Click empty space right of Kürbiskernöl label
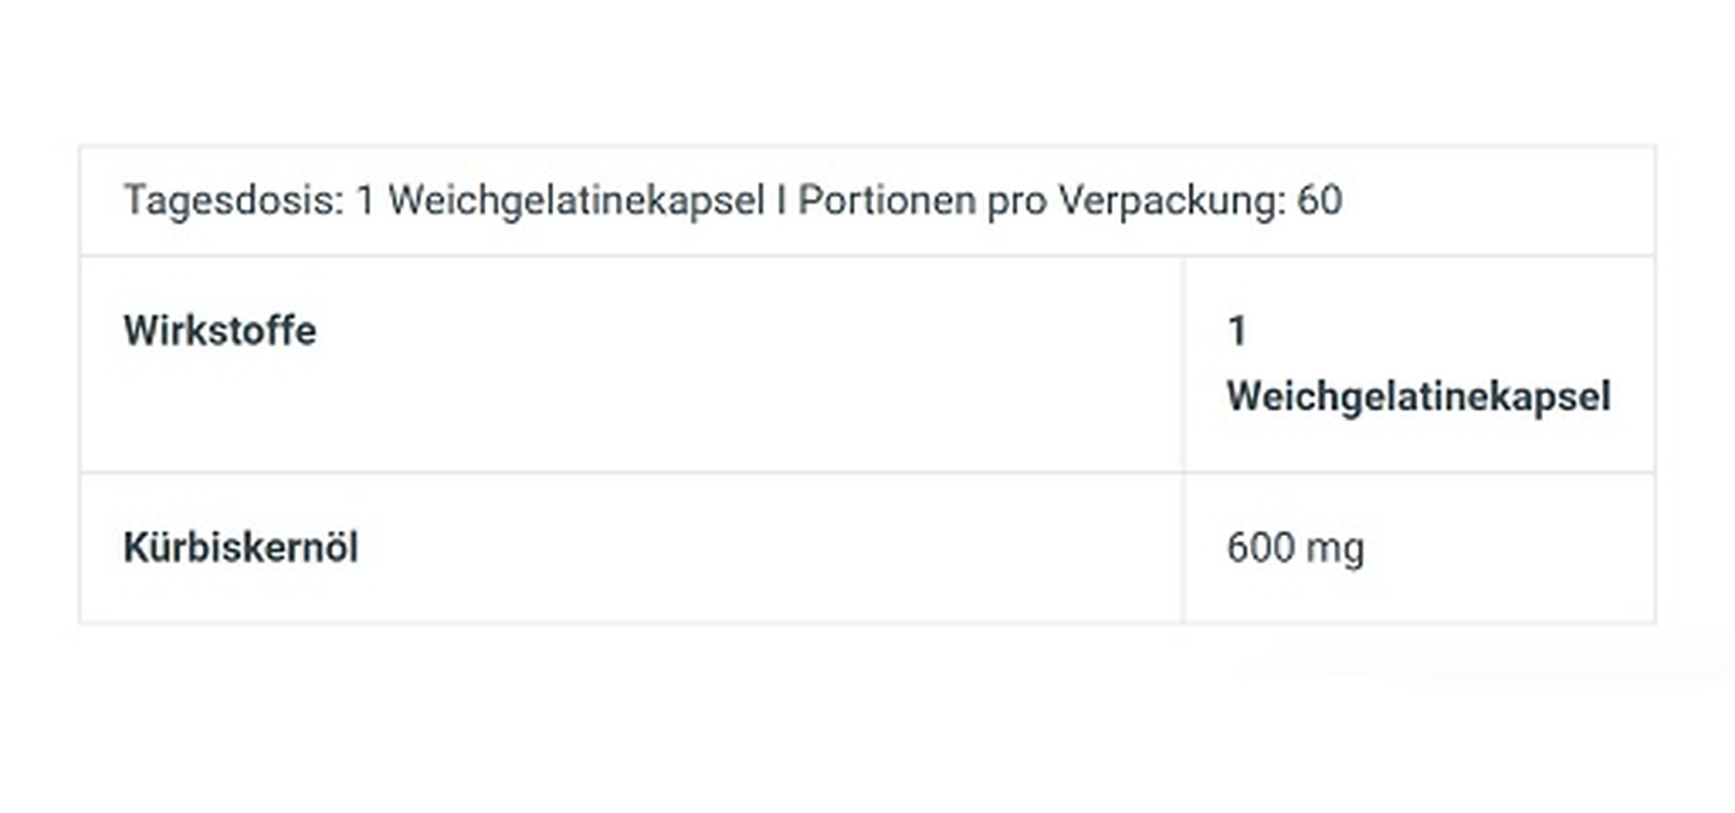The width and height of the screenshot is (1735, 813). 746,547
